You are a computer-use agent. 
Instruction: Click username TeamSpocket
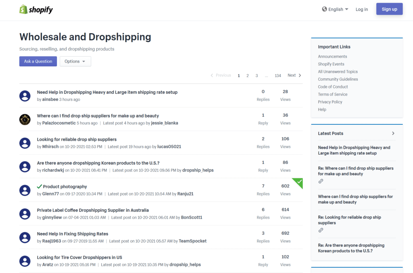pos(192,241)
